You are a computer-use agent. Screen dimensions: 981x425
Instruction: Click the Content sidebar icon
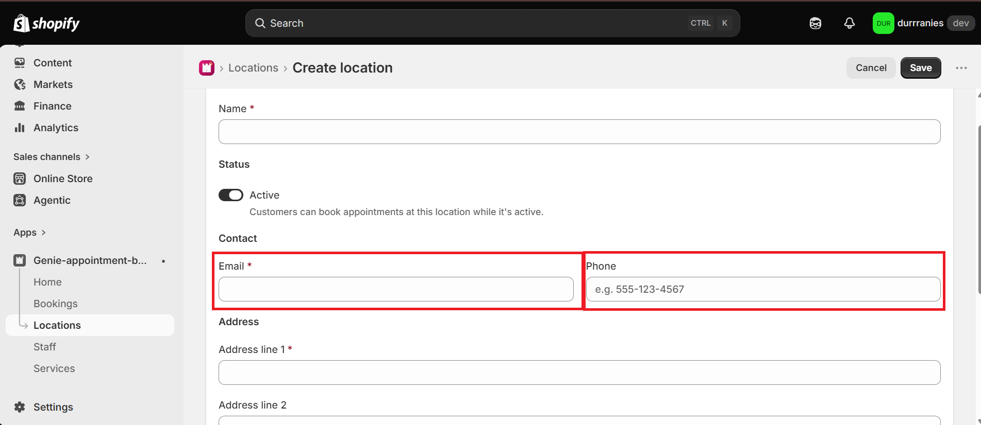click(20, 63)
